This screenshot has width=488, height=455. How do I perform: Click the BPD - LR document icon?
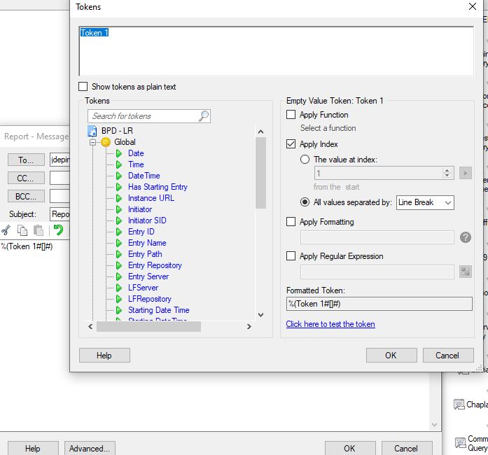click(x=92, y=131)
